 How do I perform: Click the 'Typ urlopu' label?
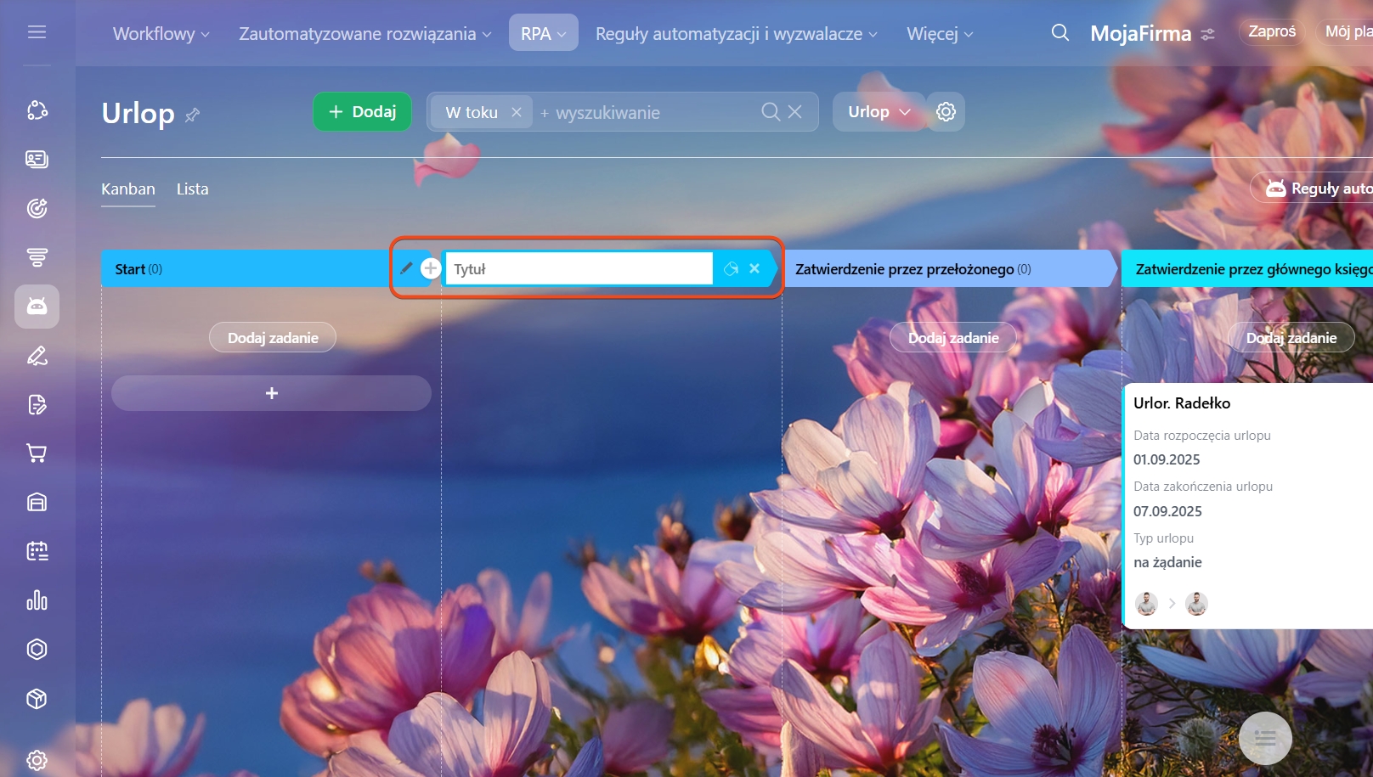pyautogui.click(x=1163, y=538)
